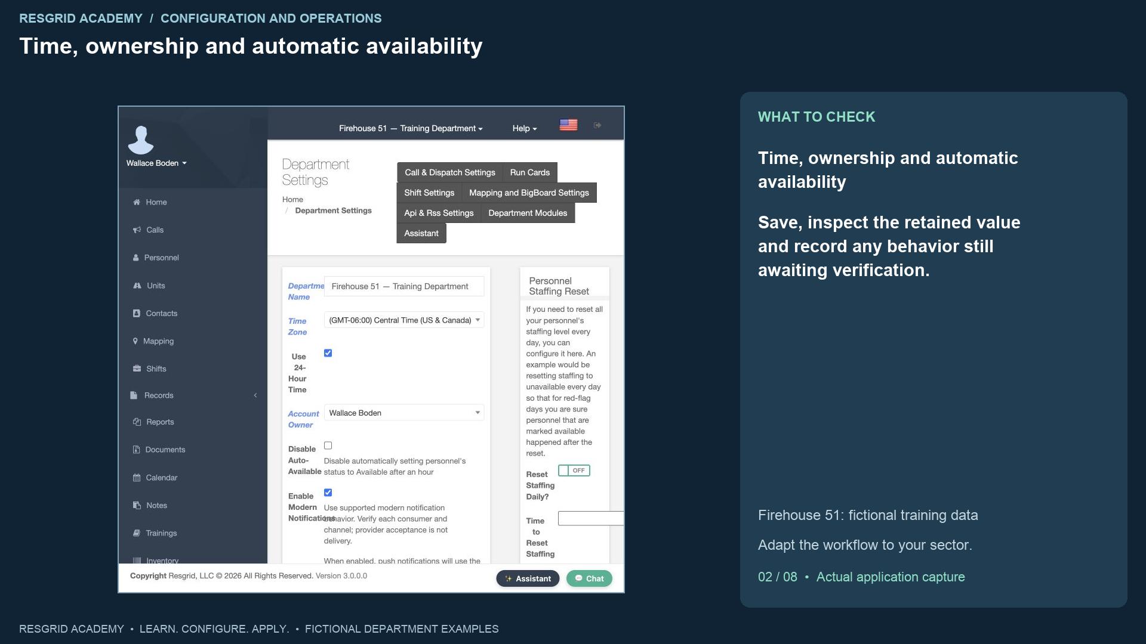
Task: Select the Records file icon
Action: coord(134,395)
